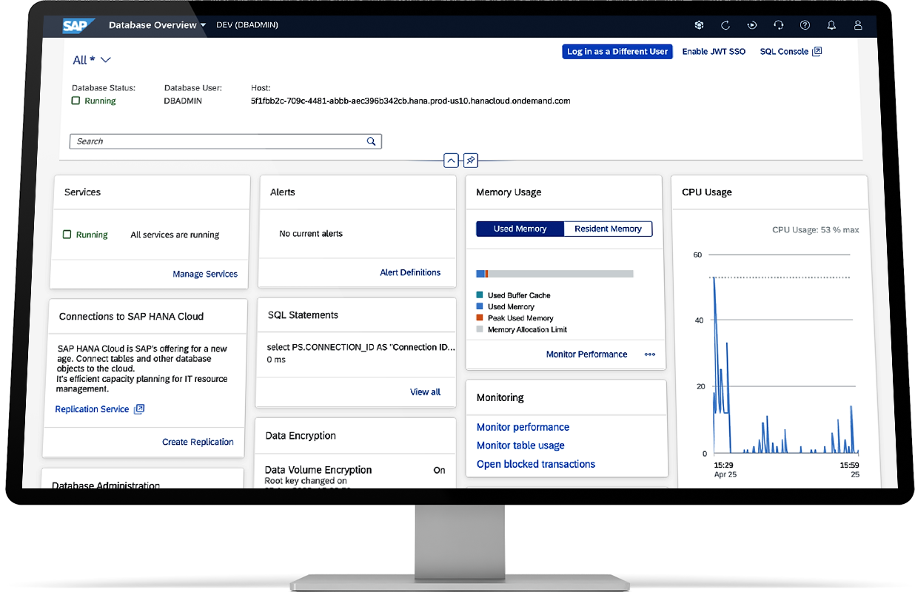915x592 pixels.
Task: Click the CPU Usage: 53 % max label
Action: (816, 230)
